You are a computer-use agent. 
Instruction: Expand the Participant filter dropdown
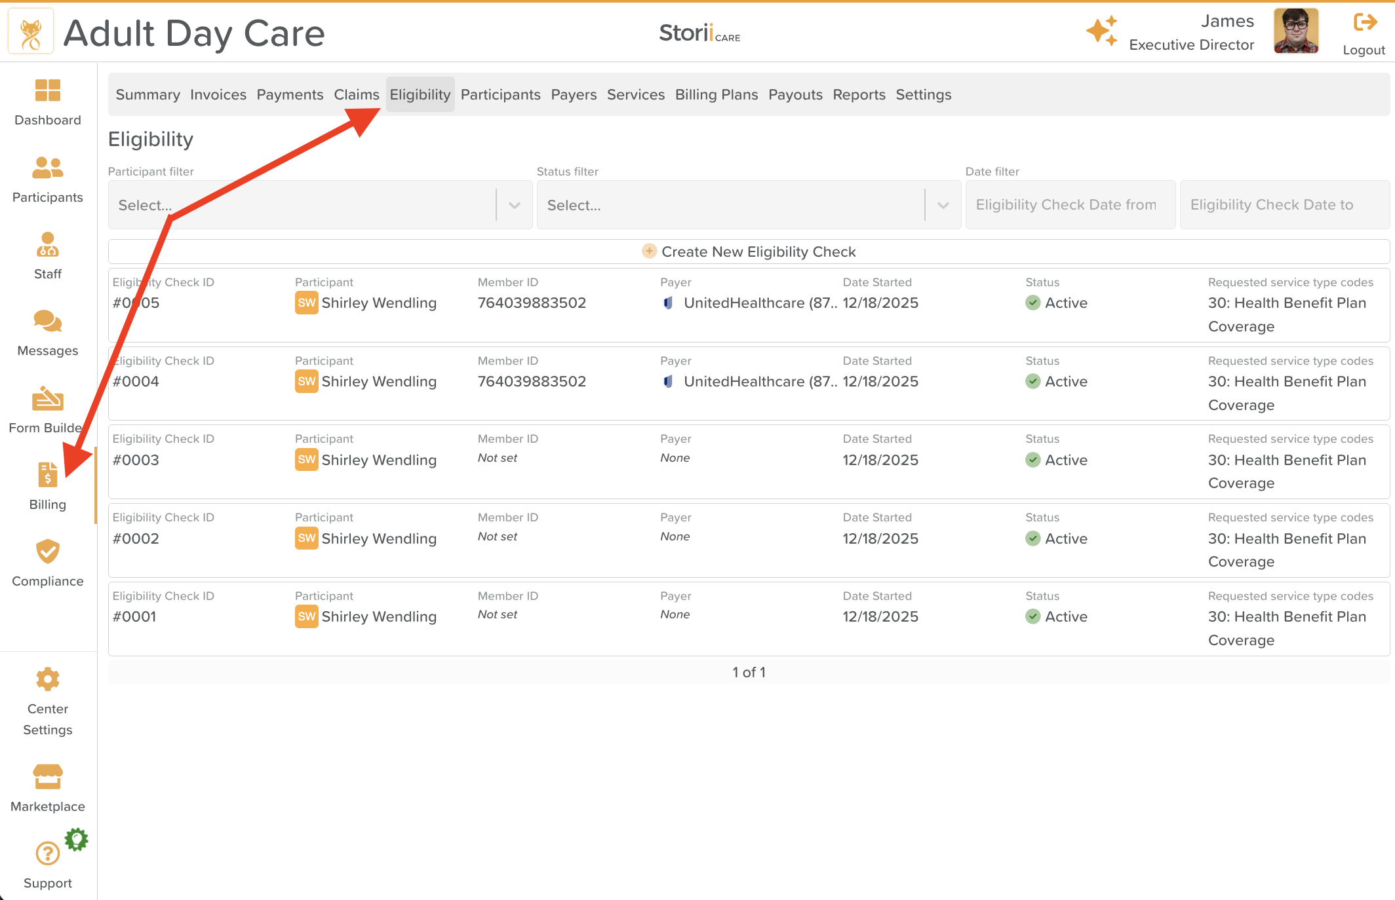515,206
